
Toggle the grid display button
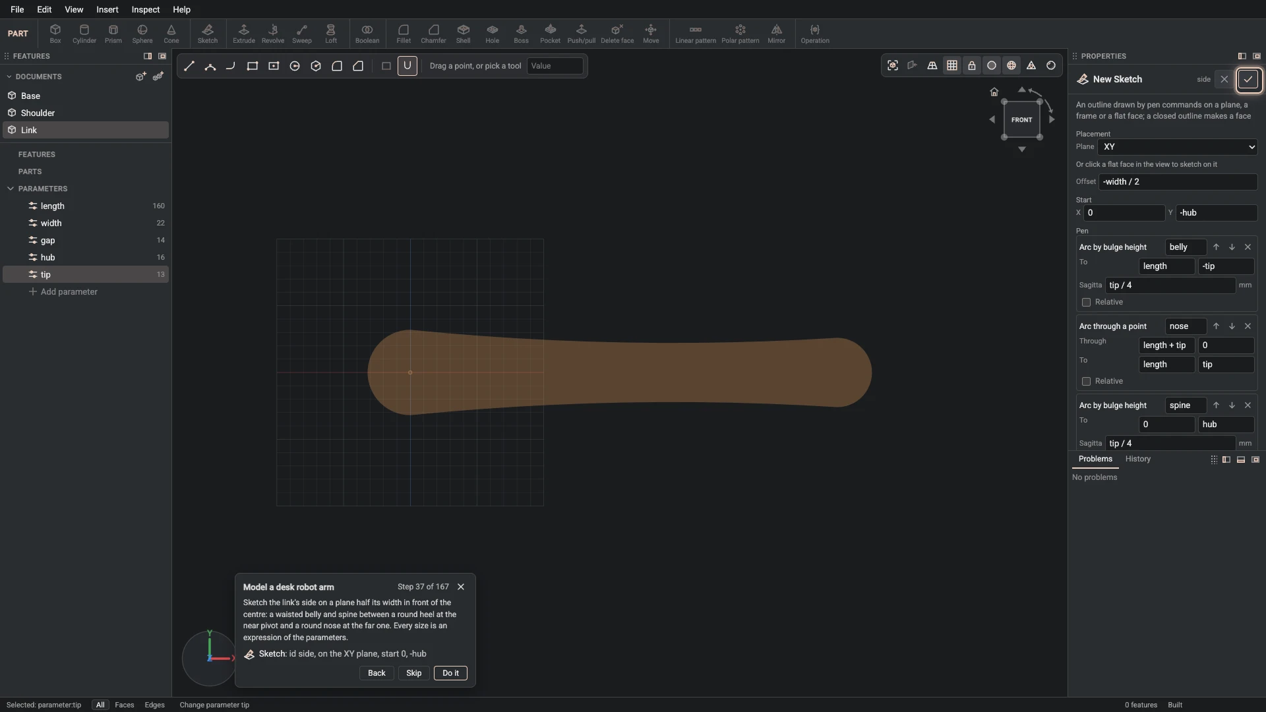click(x=952, y=65)
